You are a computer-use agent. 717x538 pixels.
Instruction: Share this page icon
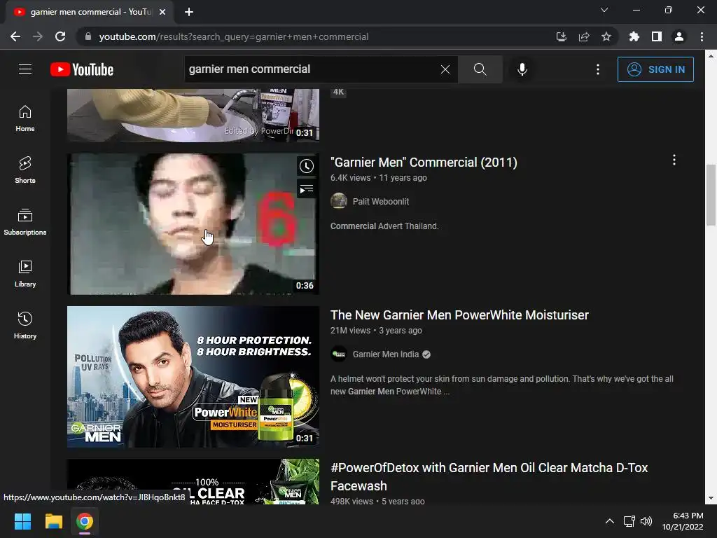click(583, 36)
